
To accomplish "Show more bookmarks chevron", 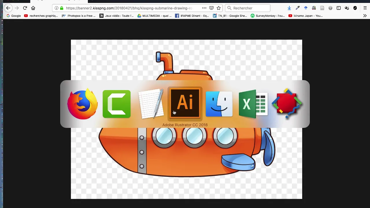I will pos(365,16).
